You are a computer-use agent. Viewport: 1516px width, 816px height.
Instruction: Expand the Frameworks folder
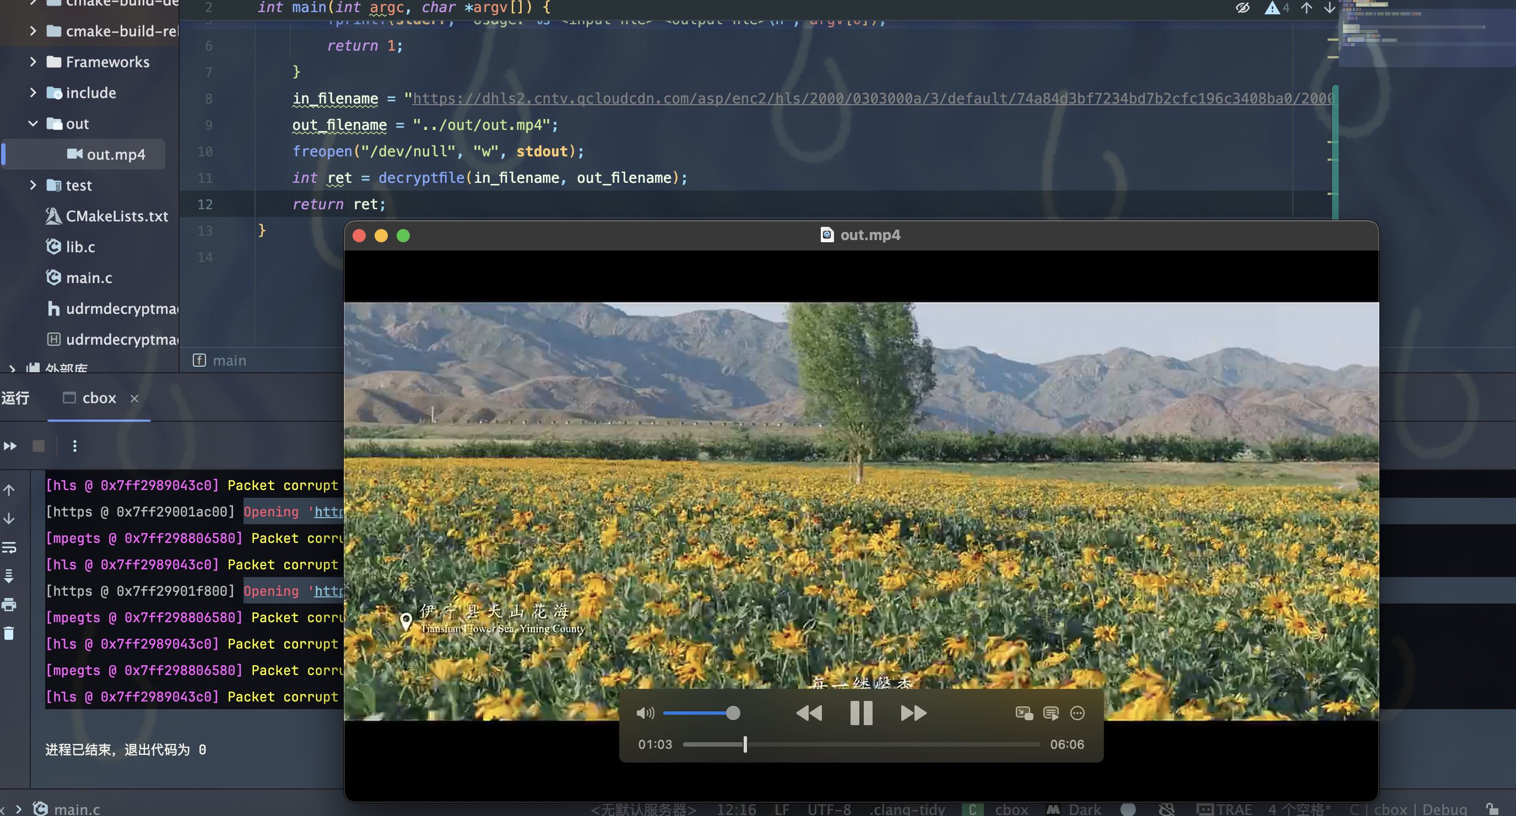[33, 62]
